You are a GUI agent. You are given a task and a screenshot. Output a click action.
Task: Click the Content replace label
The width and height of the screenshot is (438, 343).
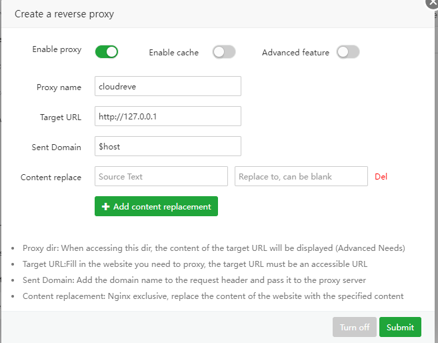tap(51, 178)
